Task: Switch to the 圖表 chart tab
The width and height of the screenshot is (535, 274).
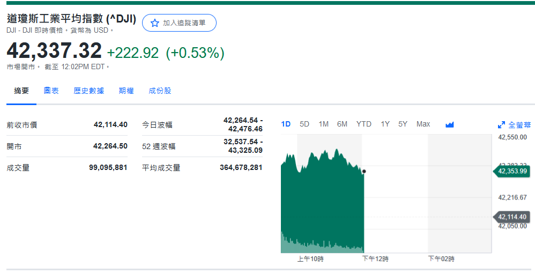Action: point(51,91)
